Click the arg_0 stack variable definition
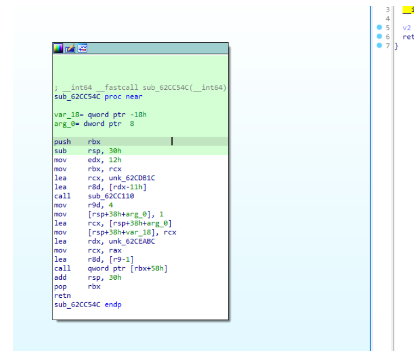Screen dimensions: 414x358 [x=94, y=124]
